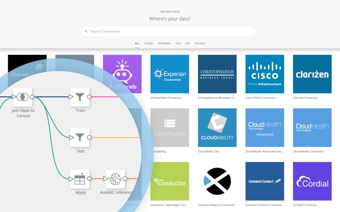
Task: Click the Search Connectors field
Action: [168, 31]
